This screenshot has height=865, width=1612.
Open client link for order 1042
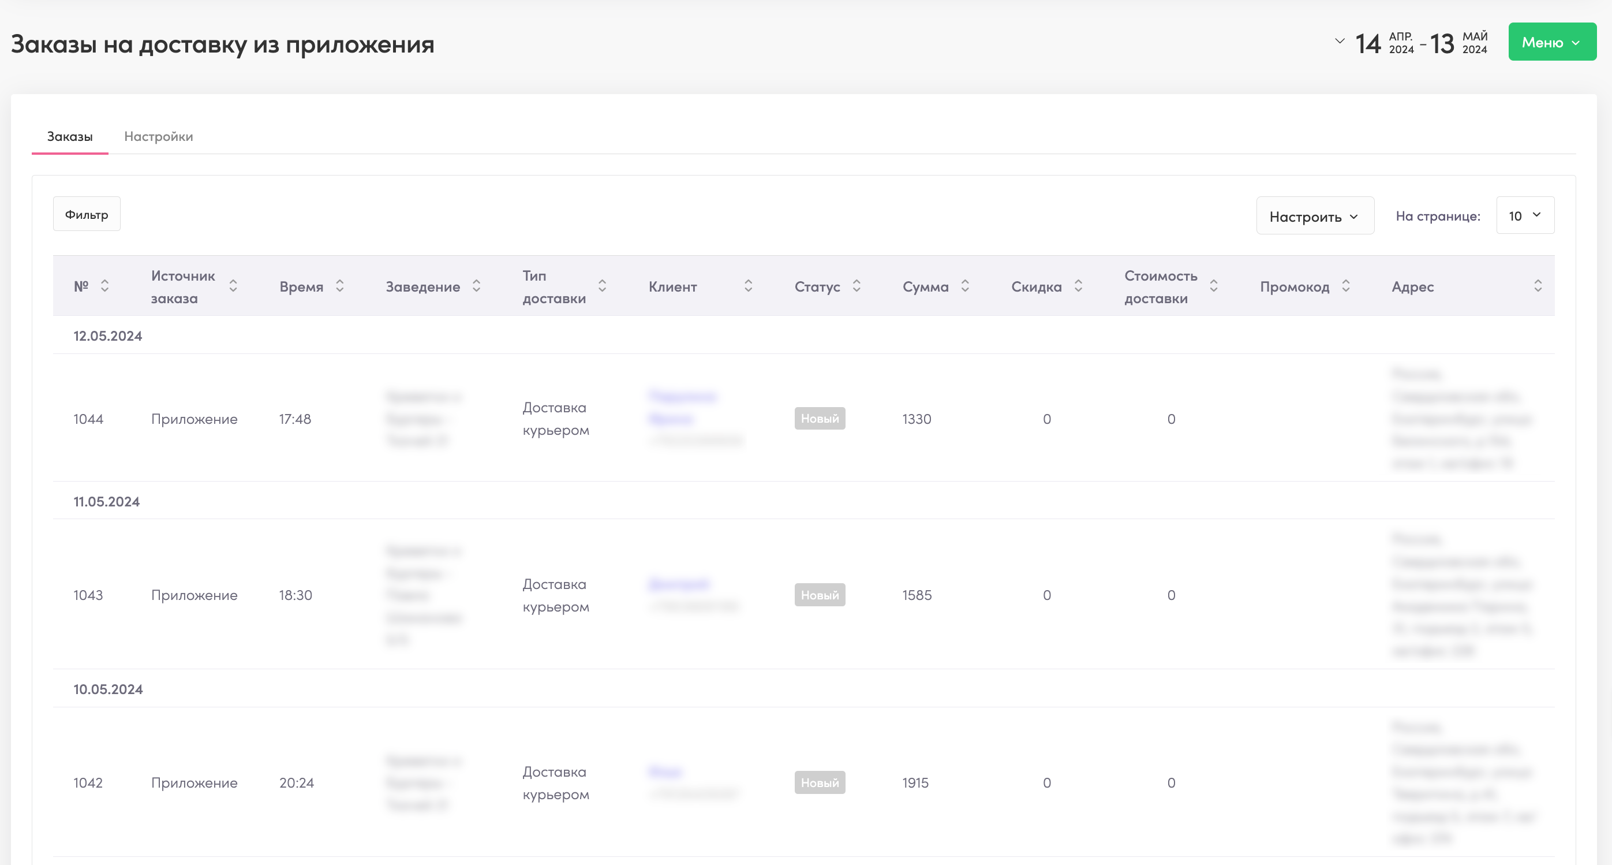coord(665,771)
